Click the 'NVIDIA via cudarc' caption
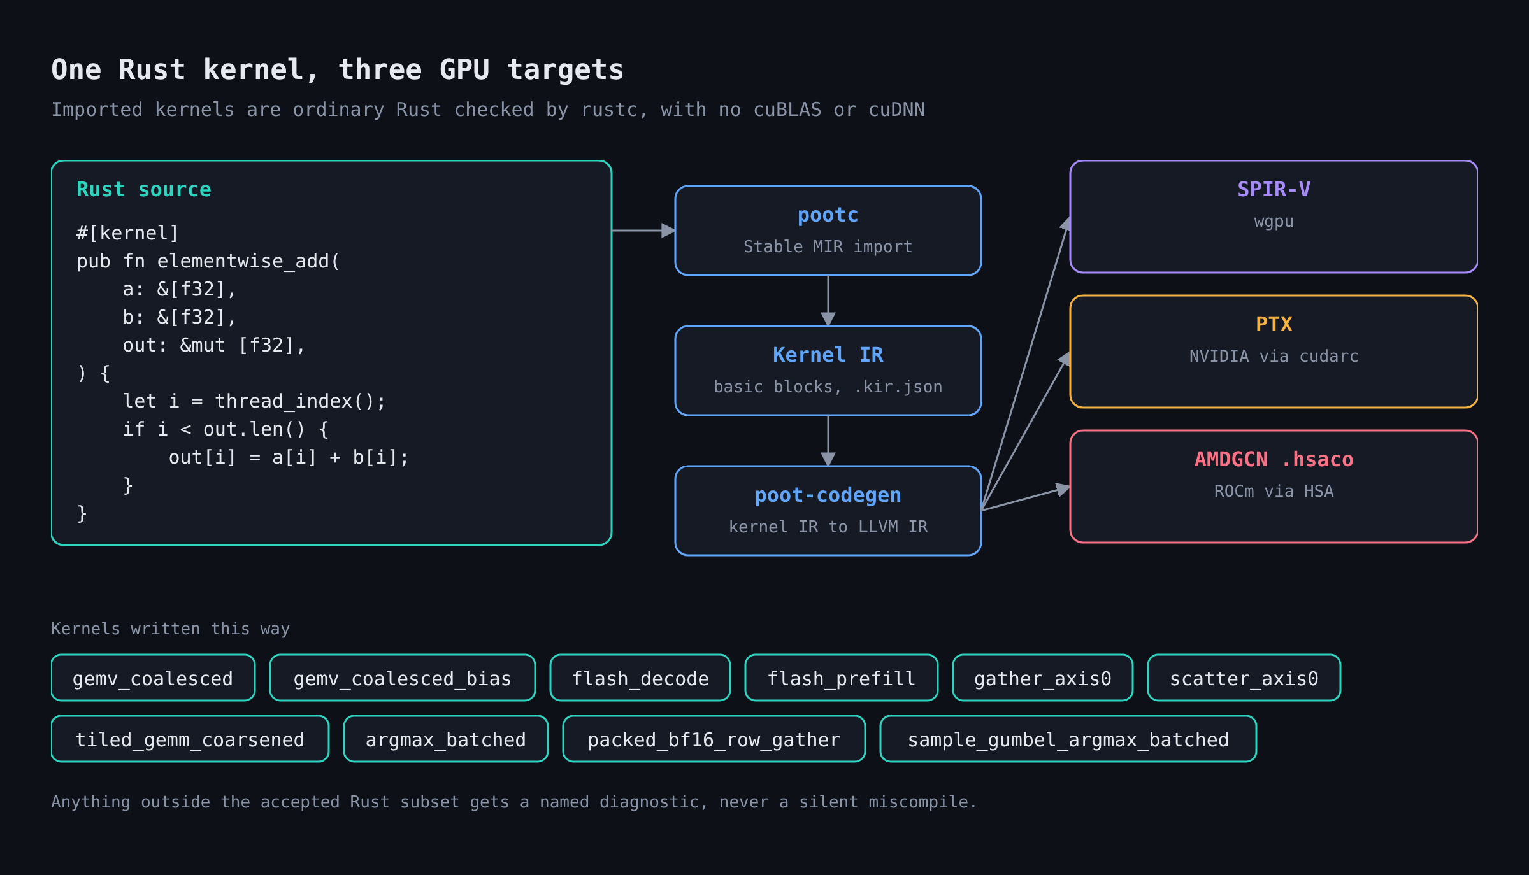This screenshot has height=875, width=1529. point(1274,356)
